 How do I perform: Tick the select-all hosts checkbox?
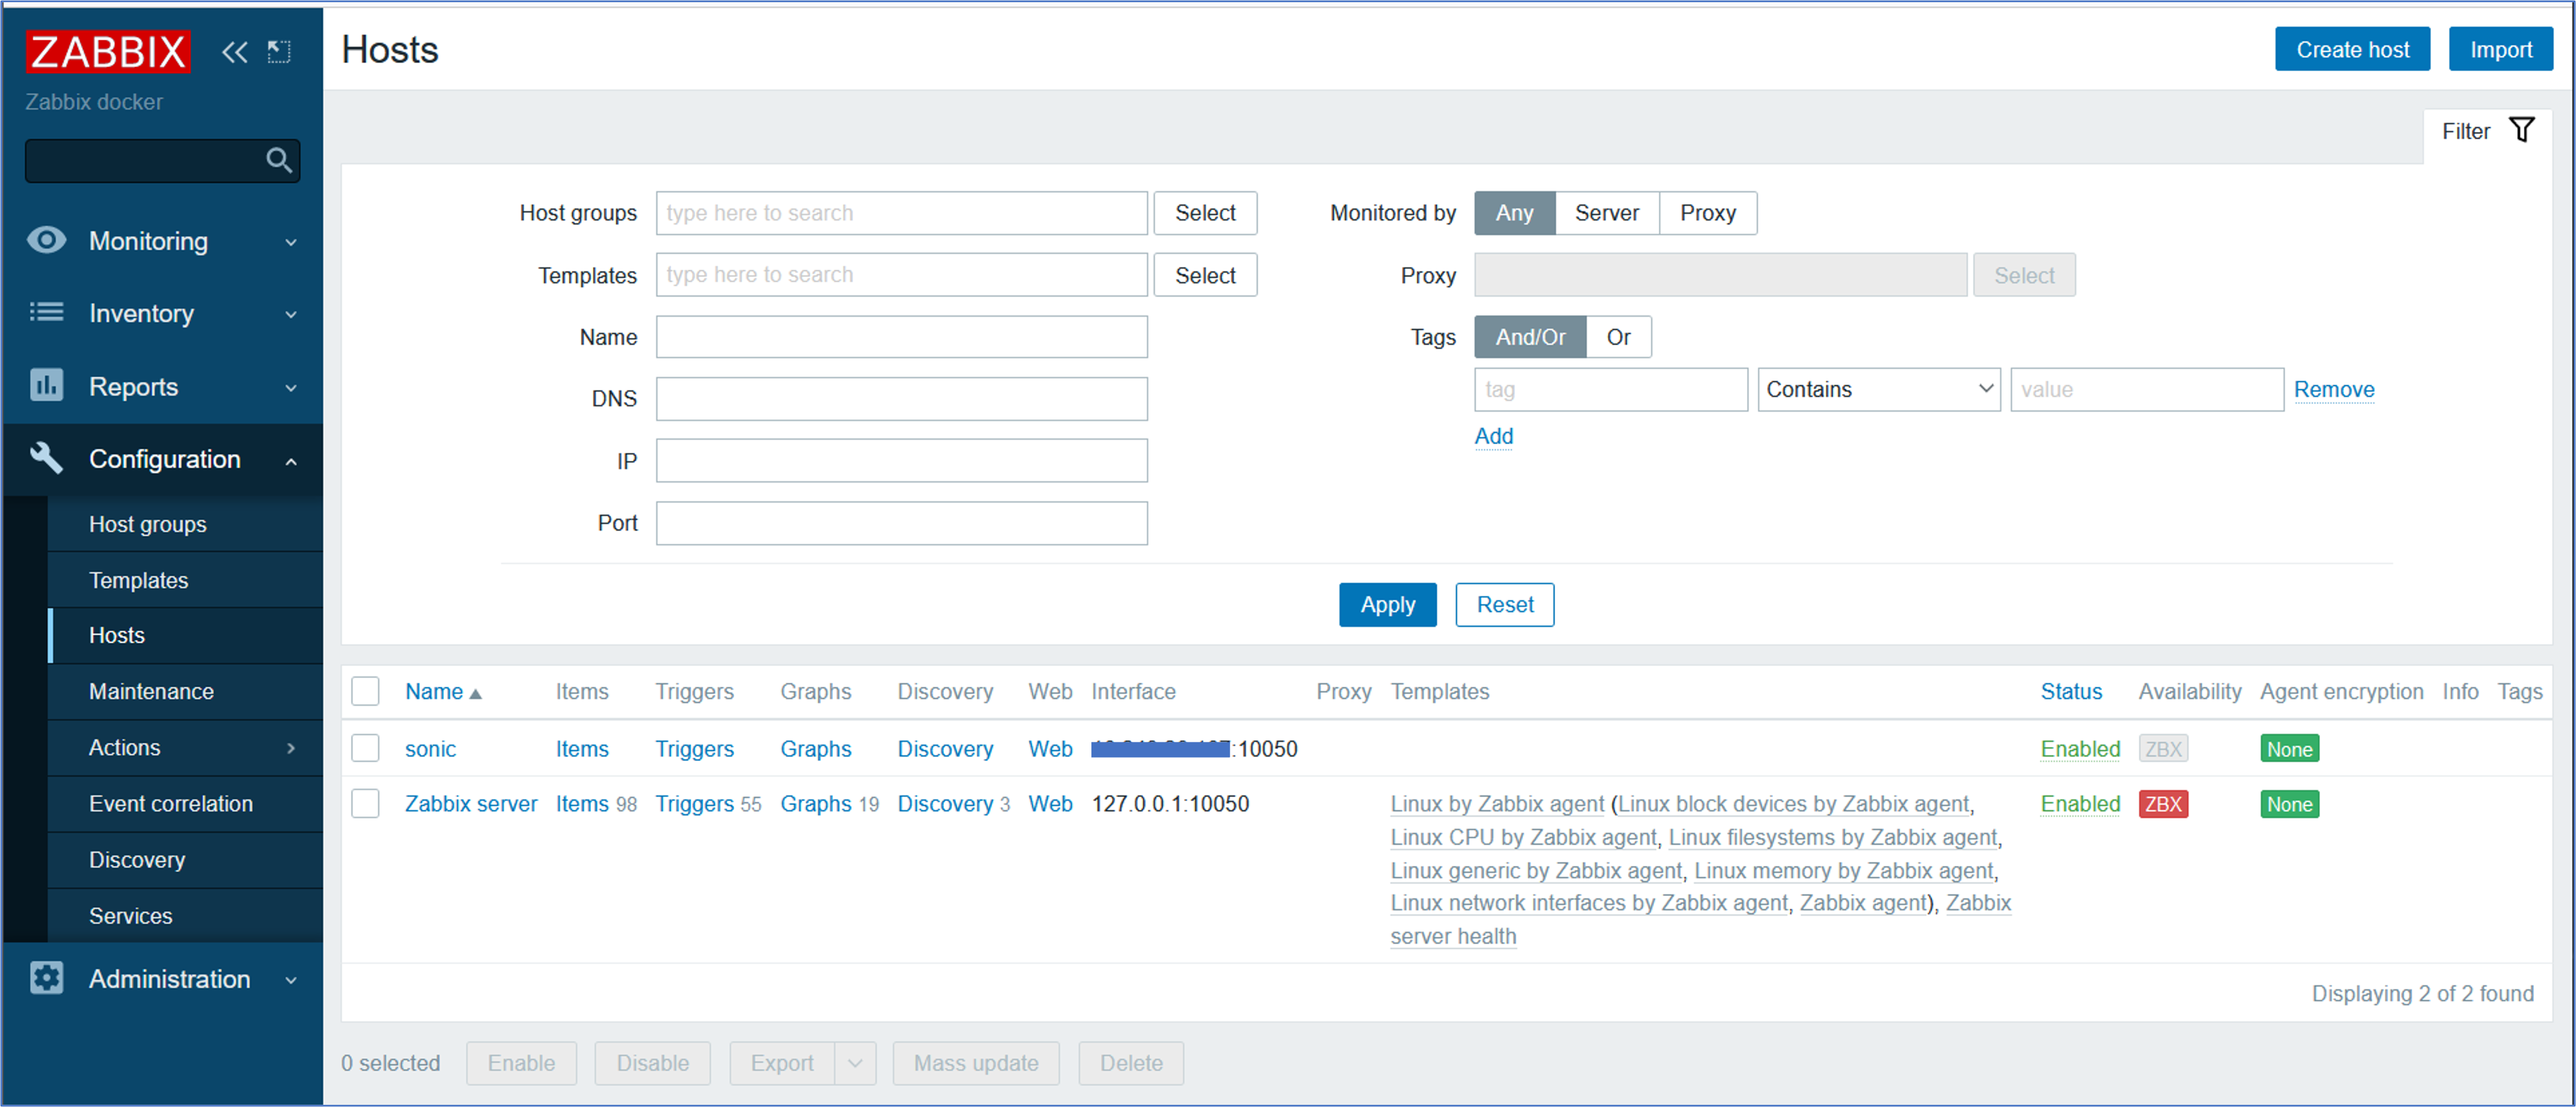(365, 691)
